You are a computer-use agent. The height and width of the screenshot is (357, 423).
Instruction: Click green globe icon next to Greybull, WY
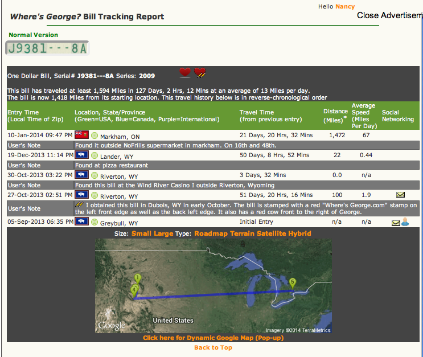pos(95,222)
